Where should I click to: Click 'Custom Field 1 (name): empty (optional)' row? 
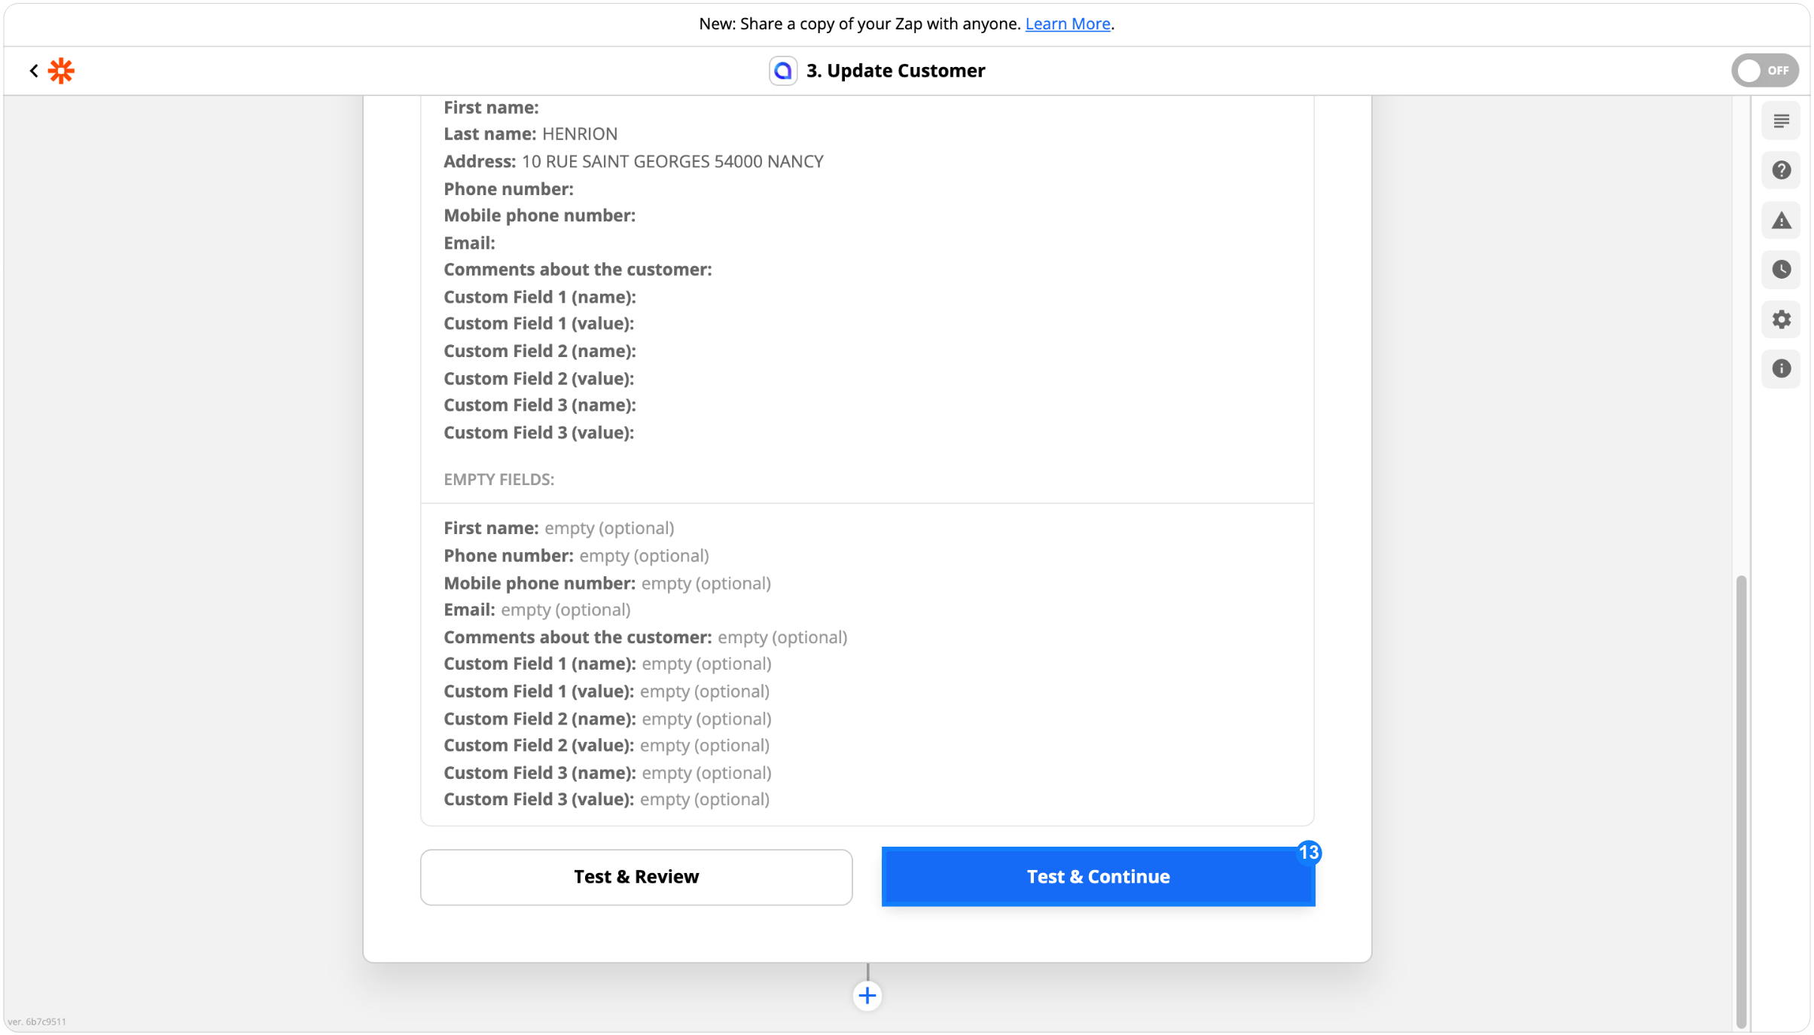(x=608, y=664)
